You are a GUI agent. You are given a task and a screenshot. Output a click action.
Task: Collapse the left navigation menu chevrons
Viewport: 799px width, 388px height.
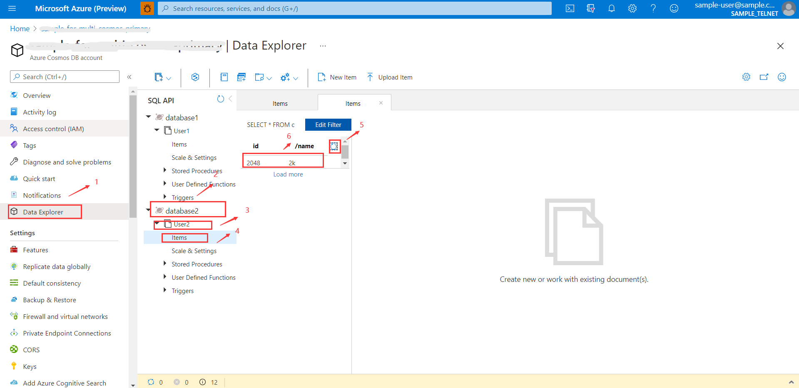tap(129, 77)
